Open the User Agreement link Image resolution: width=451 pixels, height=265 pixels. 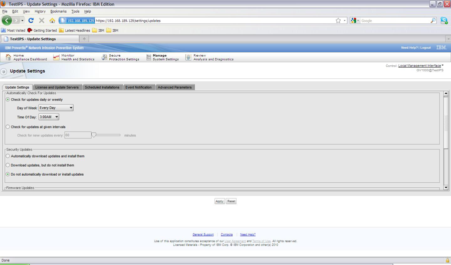click(235, 241)
